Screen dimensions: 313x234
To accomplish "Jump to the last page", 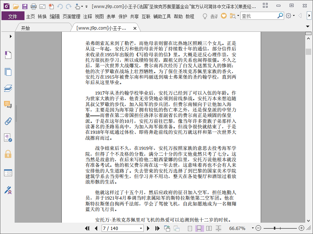I will (157, 228).
